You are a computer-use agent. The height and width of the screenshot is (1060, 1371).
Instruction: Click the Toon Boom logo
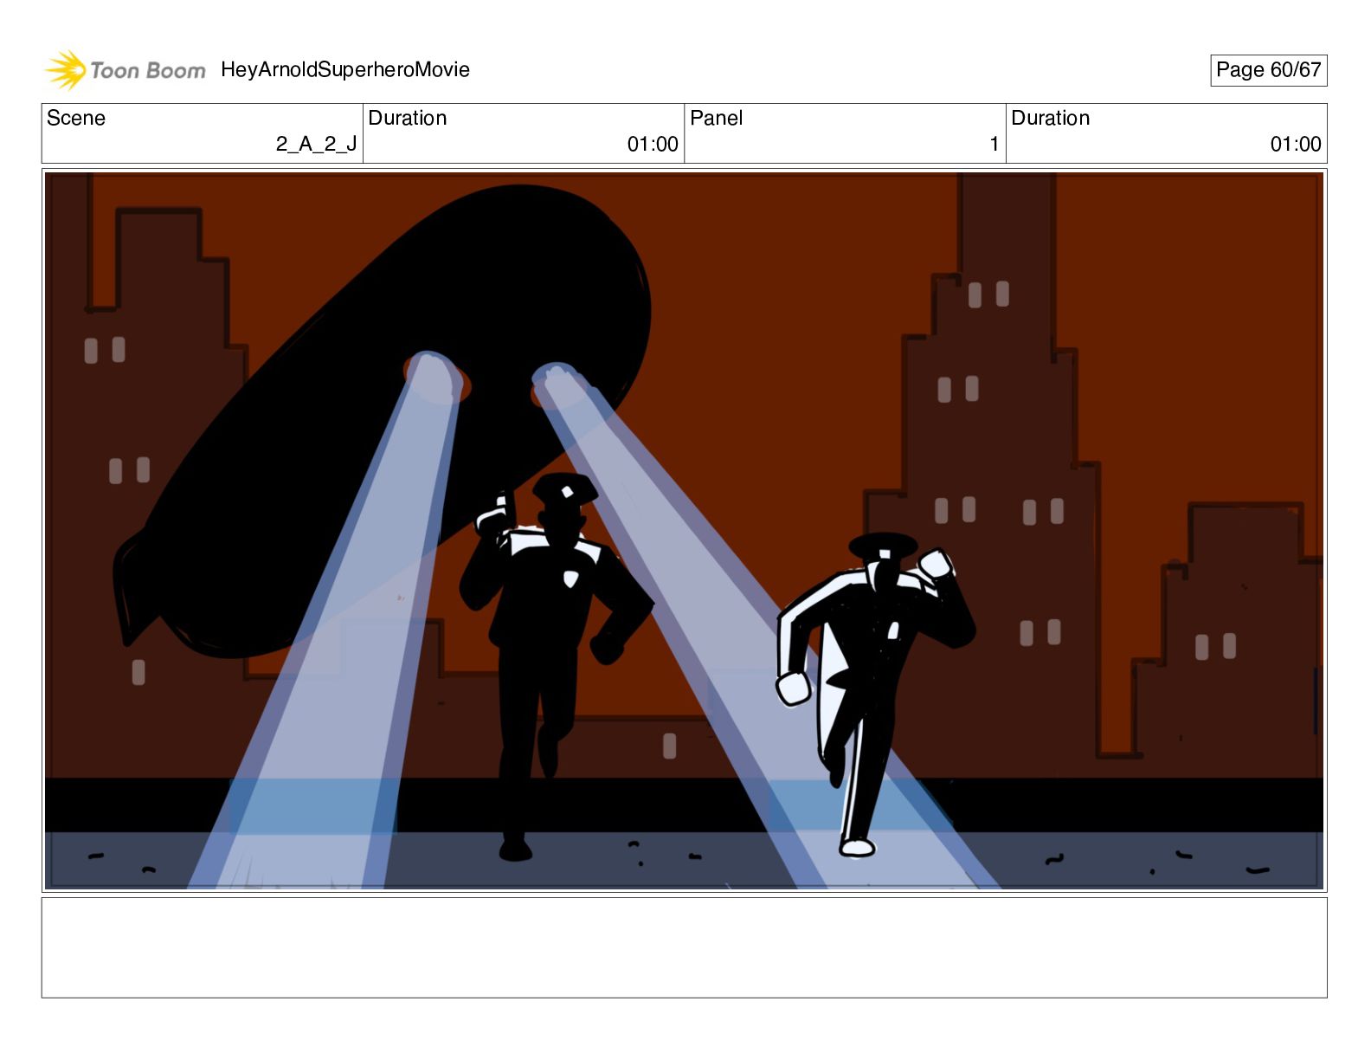(x=126, y=70)
